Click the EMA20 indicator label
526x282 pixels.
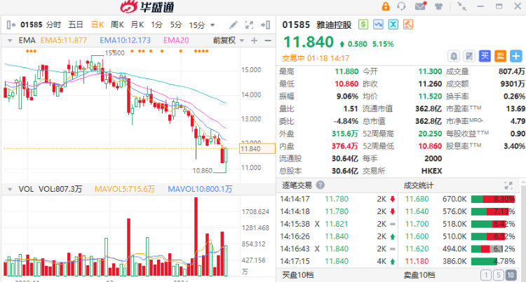[x=176, y=41]
